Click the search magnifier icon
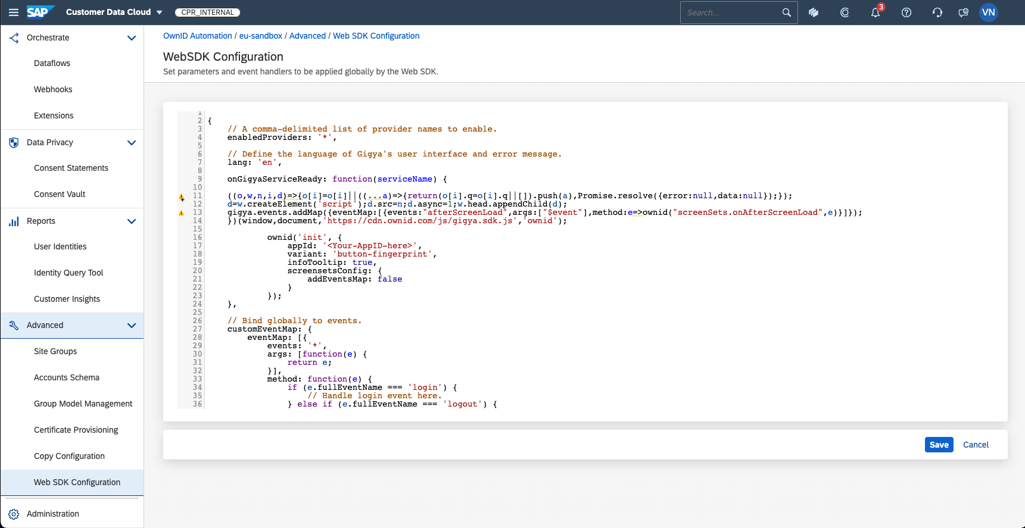The image size is (1025, 528). 787,13
